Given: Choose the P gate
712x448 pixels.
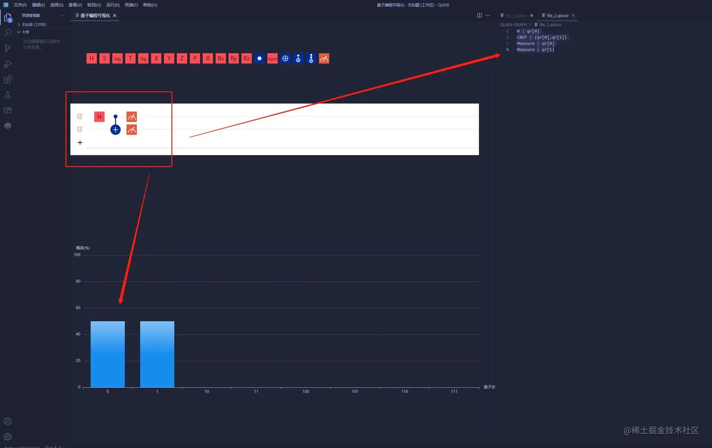Looking at the screenshot, I should 195,58.
